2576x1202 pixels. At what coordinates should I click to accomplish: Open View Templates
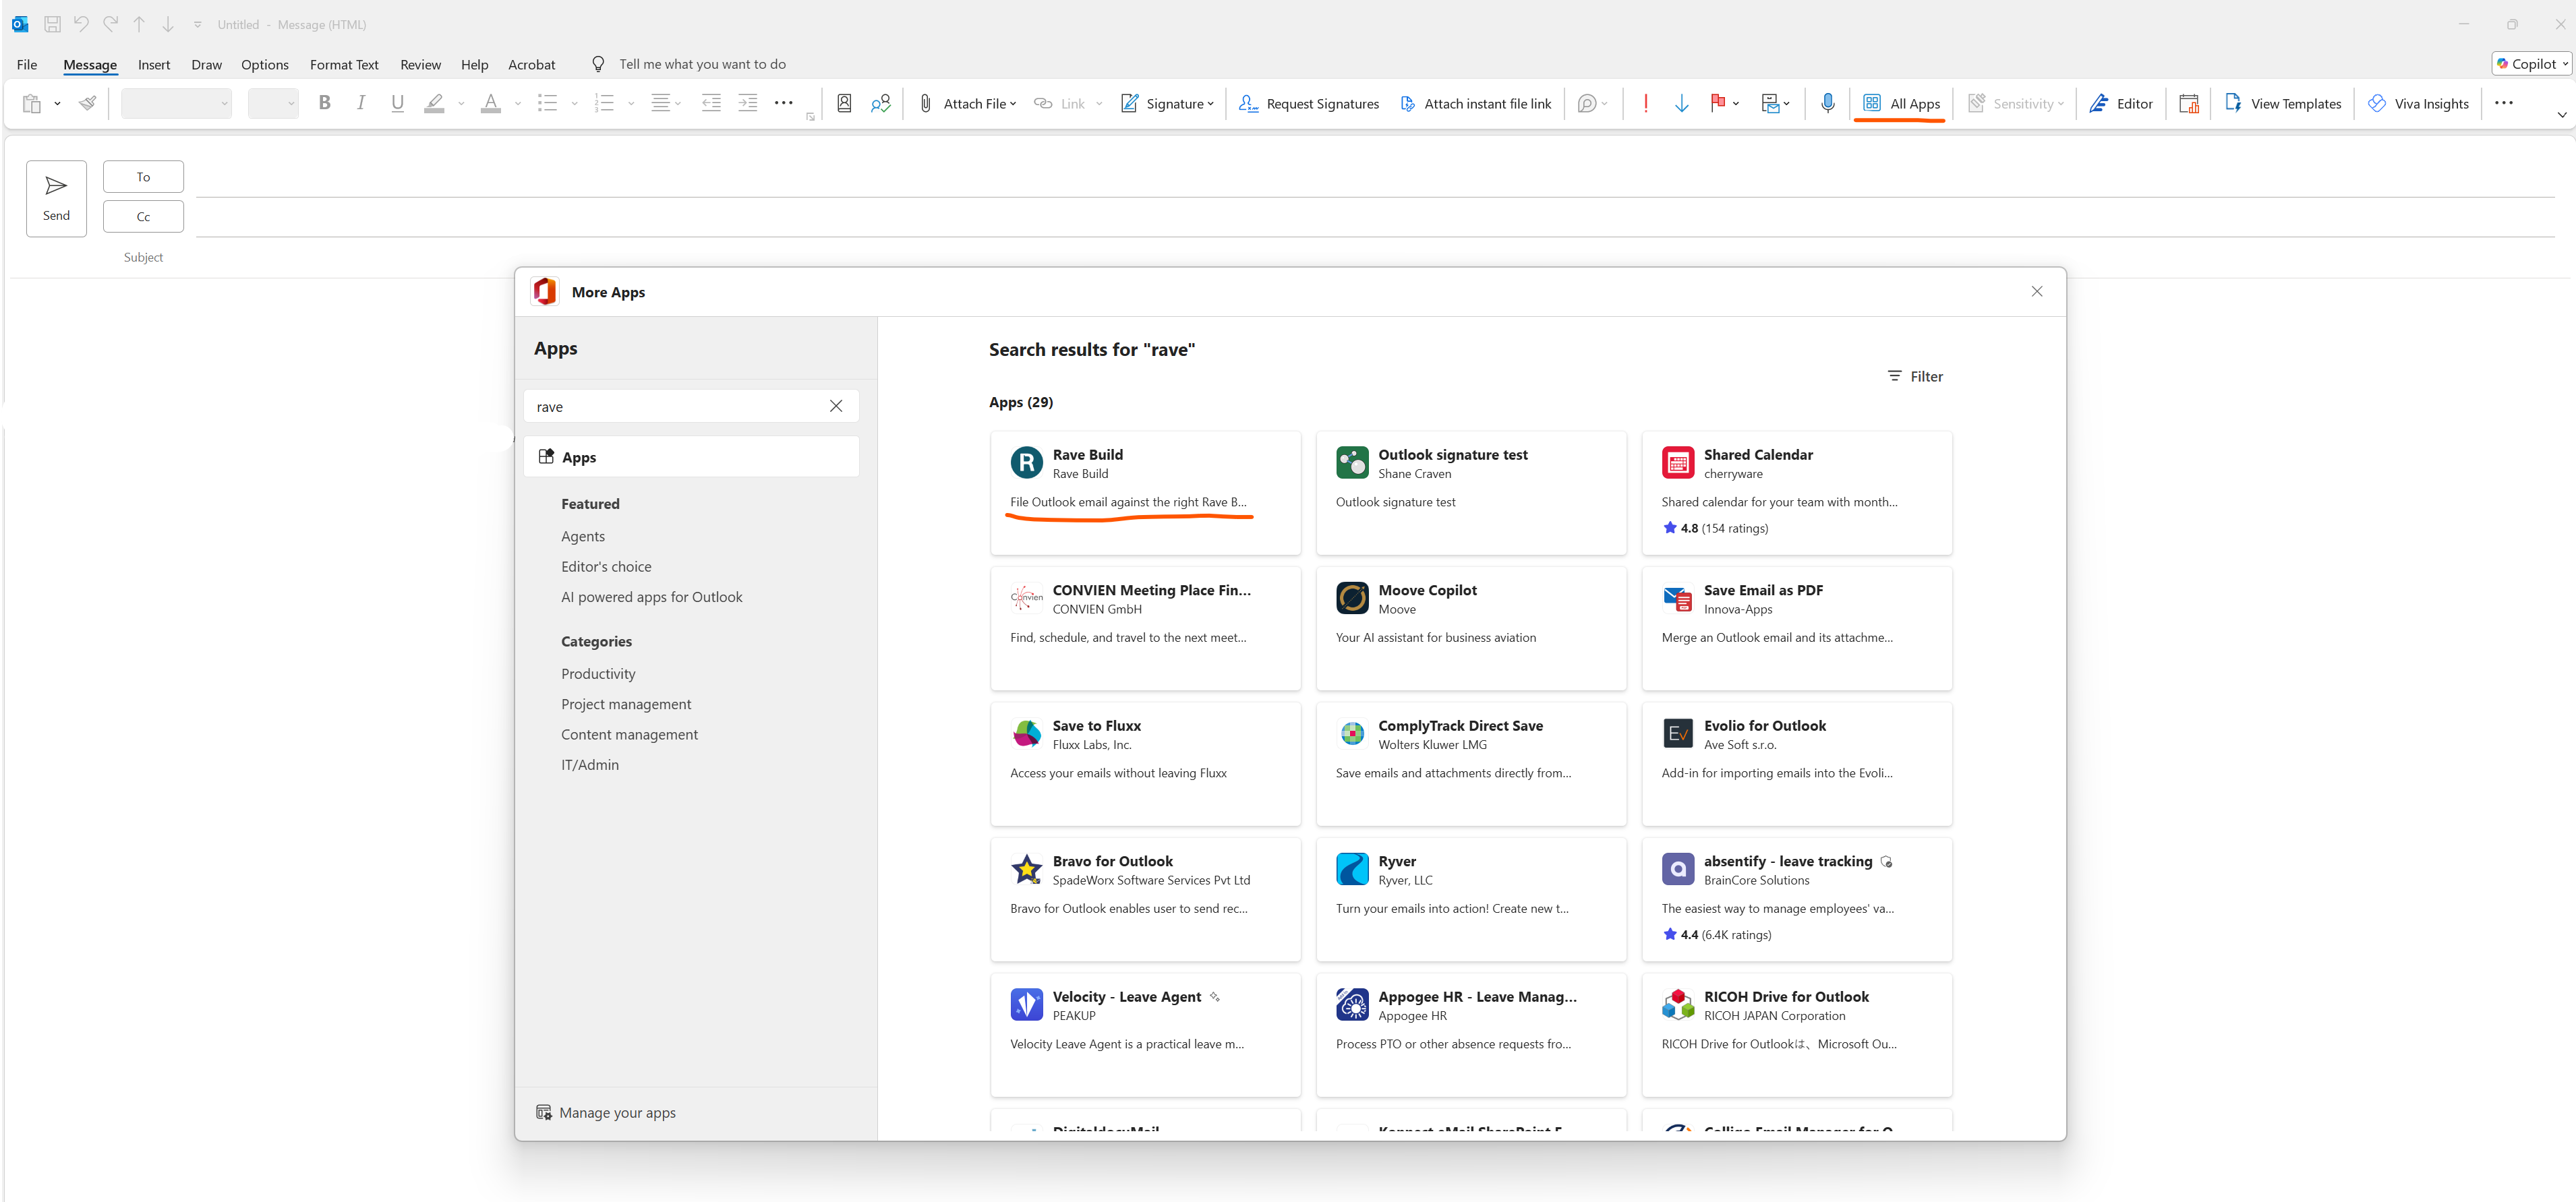pyautogui.click(x=2283, y=103)
